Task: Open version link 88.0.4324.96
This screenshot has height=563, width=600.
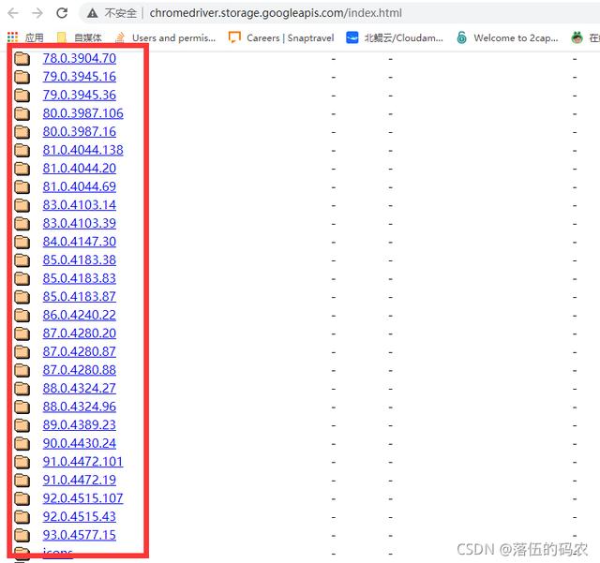Action: (x=79, y=407)
